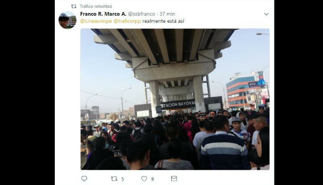The height and width of the screenshot is (185, 323).
Task: Open the @traficorpp mention
Action: pyautogui.click(x=127, y=21)
